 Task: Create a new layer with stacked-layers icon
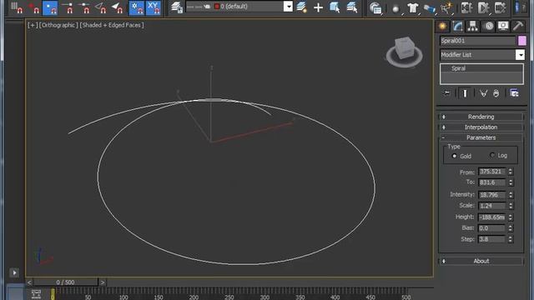[302, 7]
